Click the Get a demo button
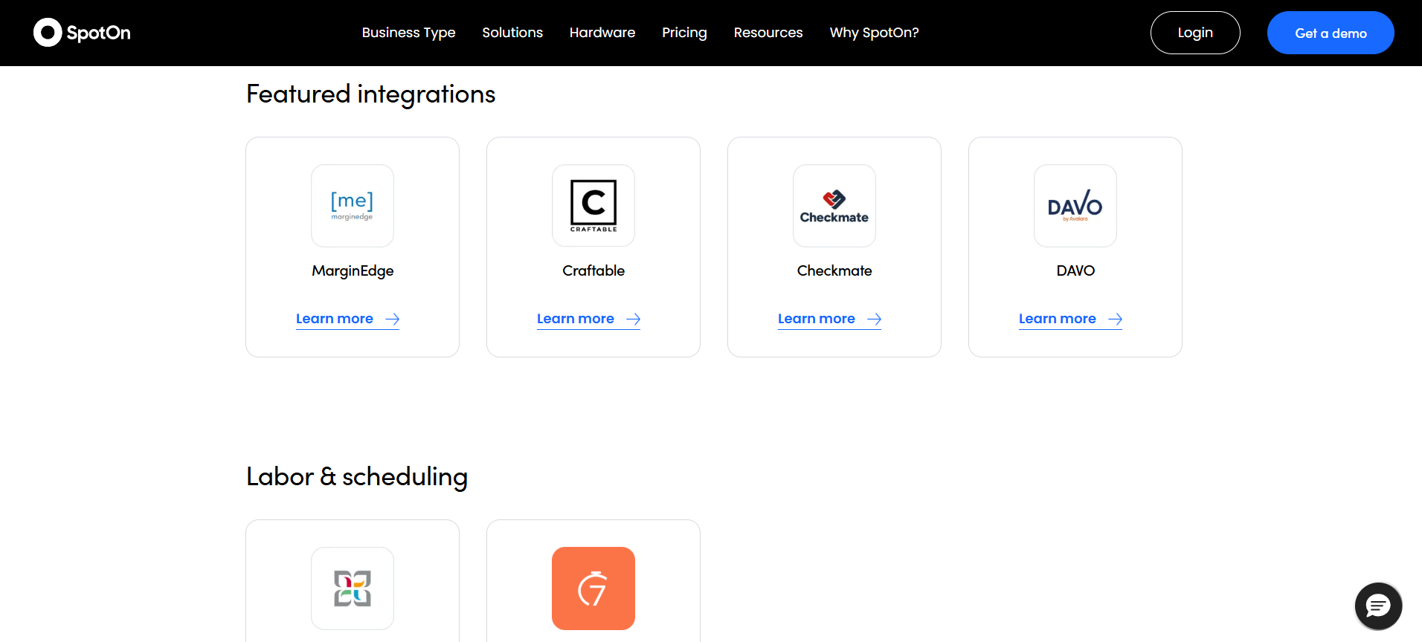Image resolution: width=1422 pixels, height=642 pixels. (1331, 33)
